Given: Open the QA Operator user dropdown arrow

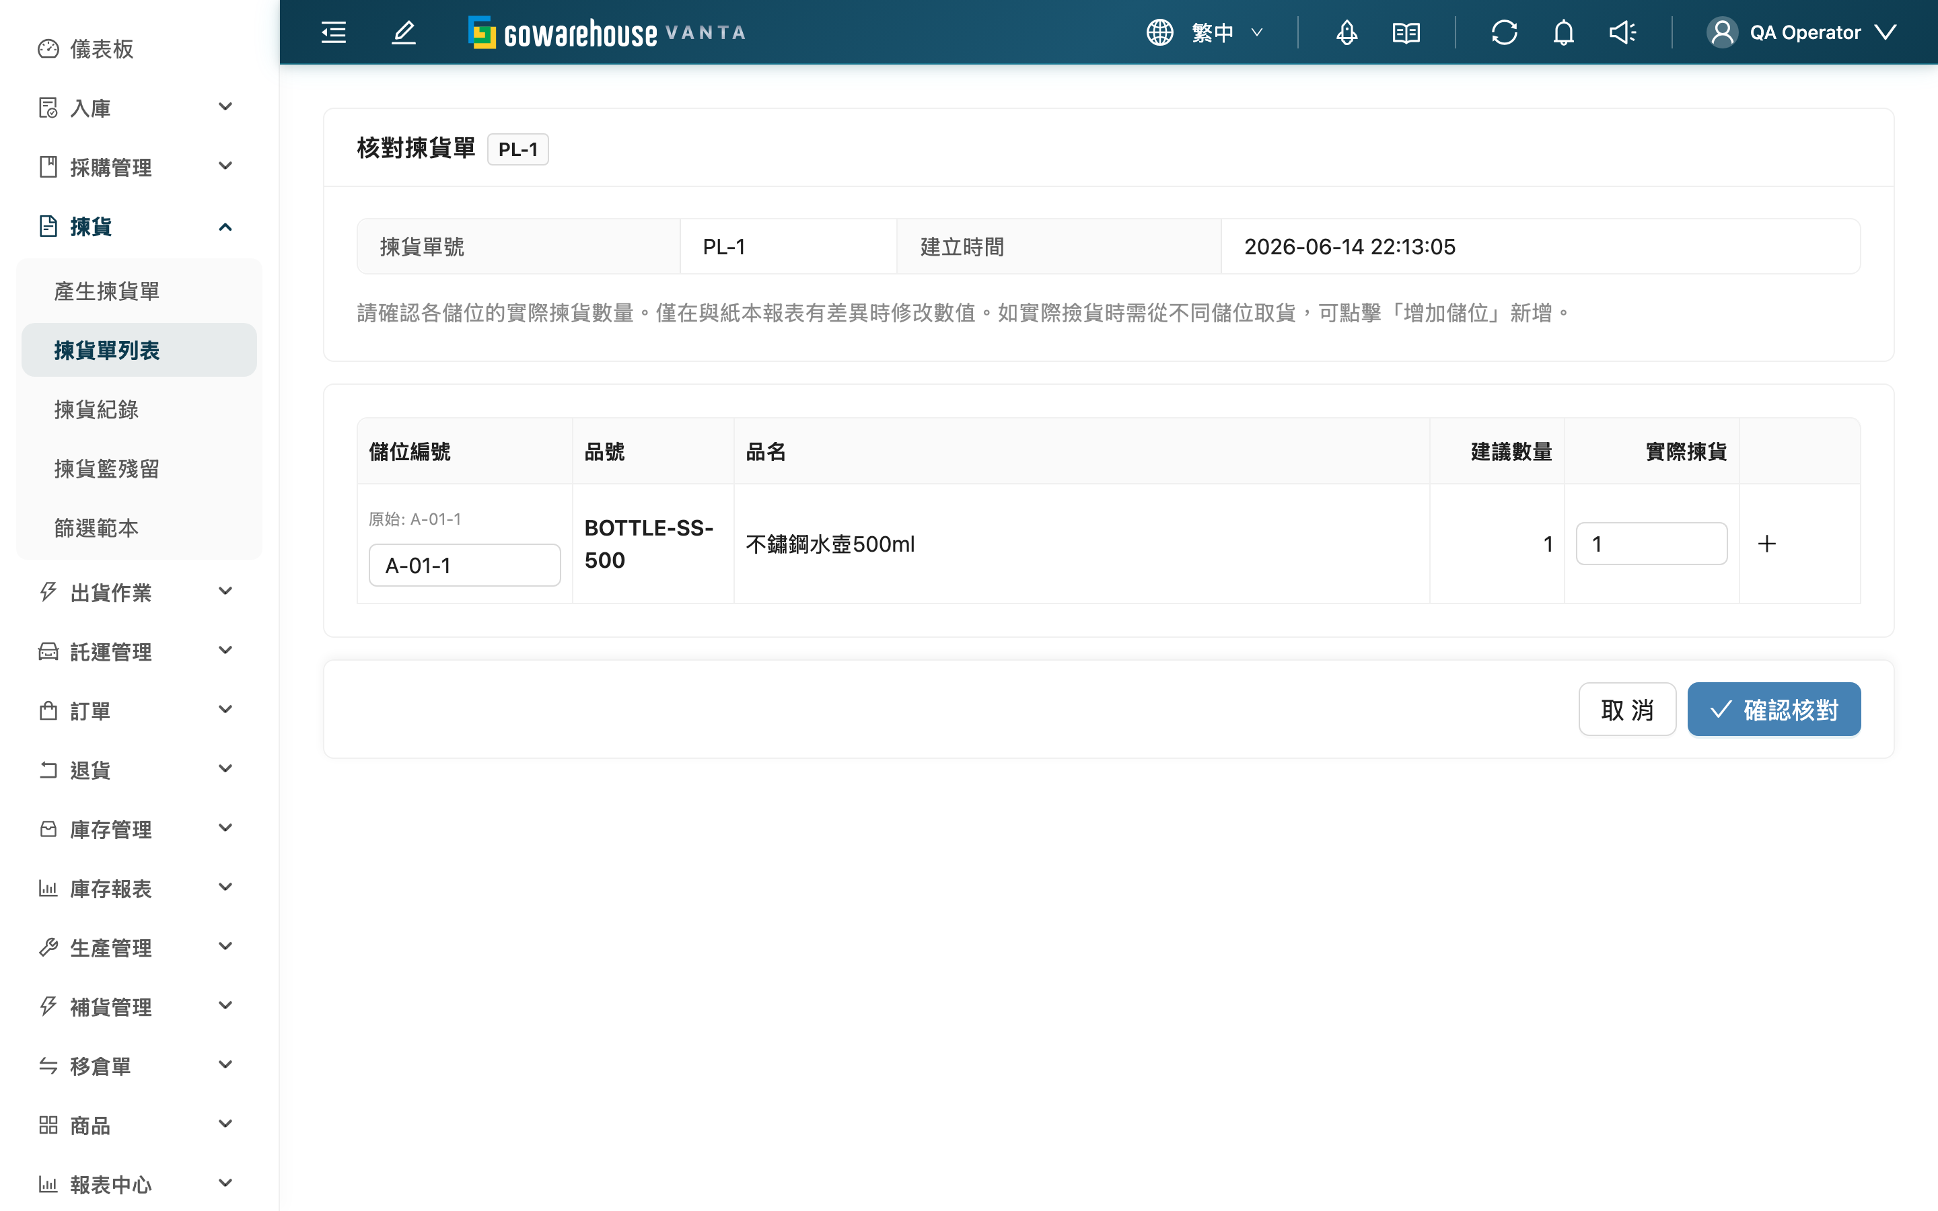Looking at the screenshot, I should 1885,33.
